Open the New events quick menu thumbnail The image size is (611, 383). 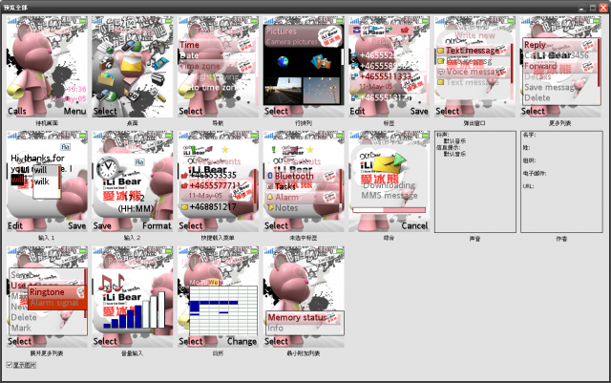[x=219, y=181]
